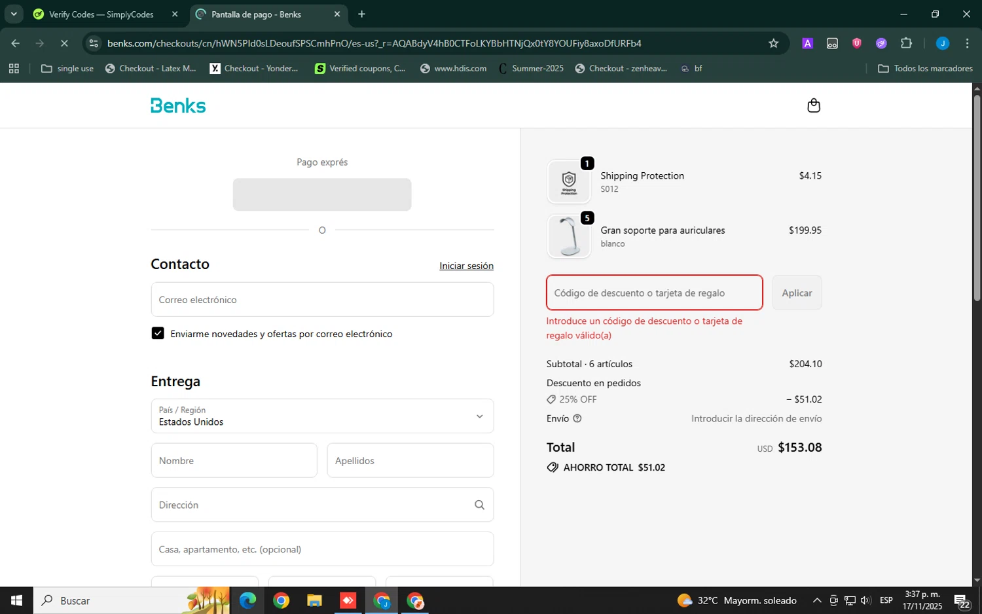This screenshot has width=982, height=614.
Task: Click the ESP language indicator
Action: (886, 600)
